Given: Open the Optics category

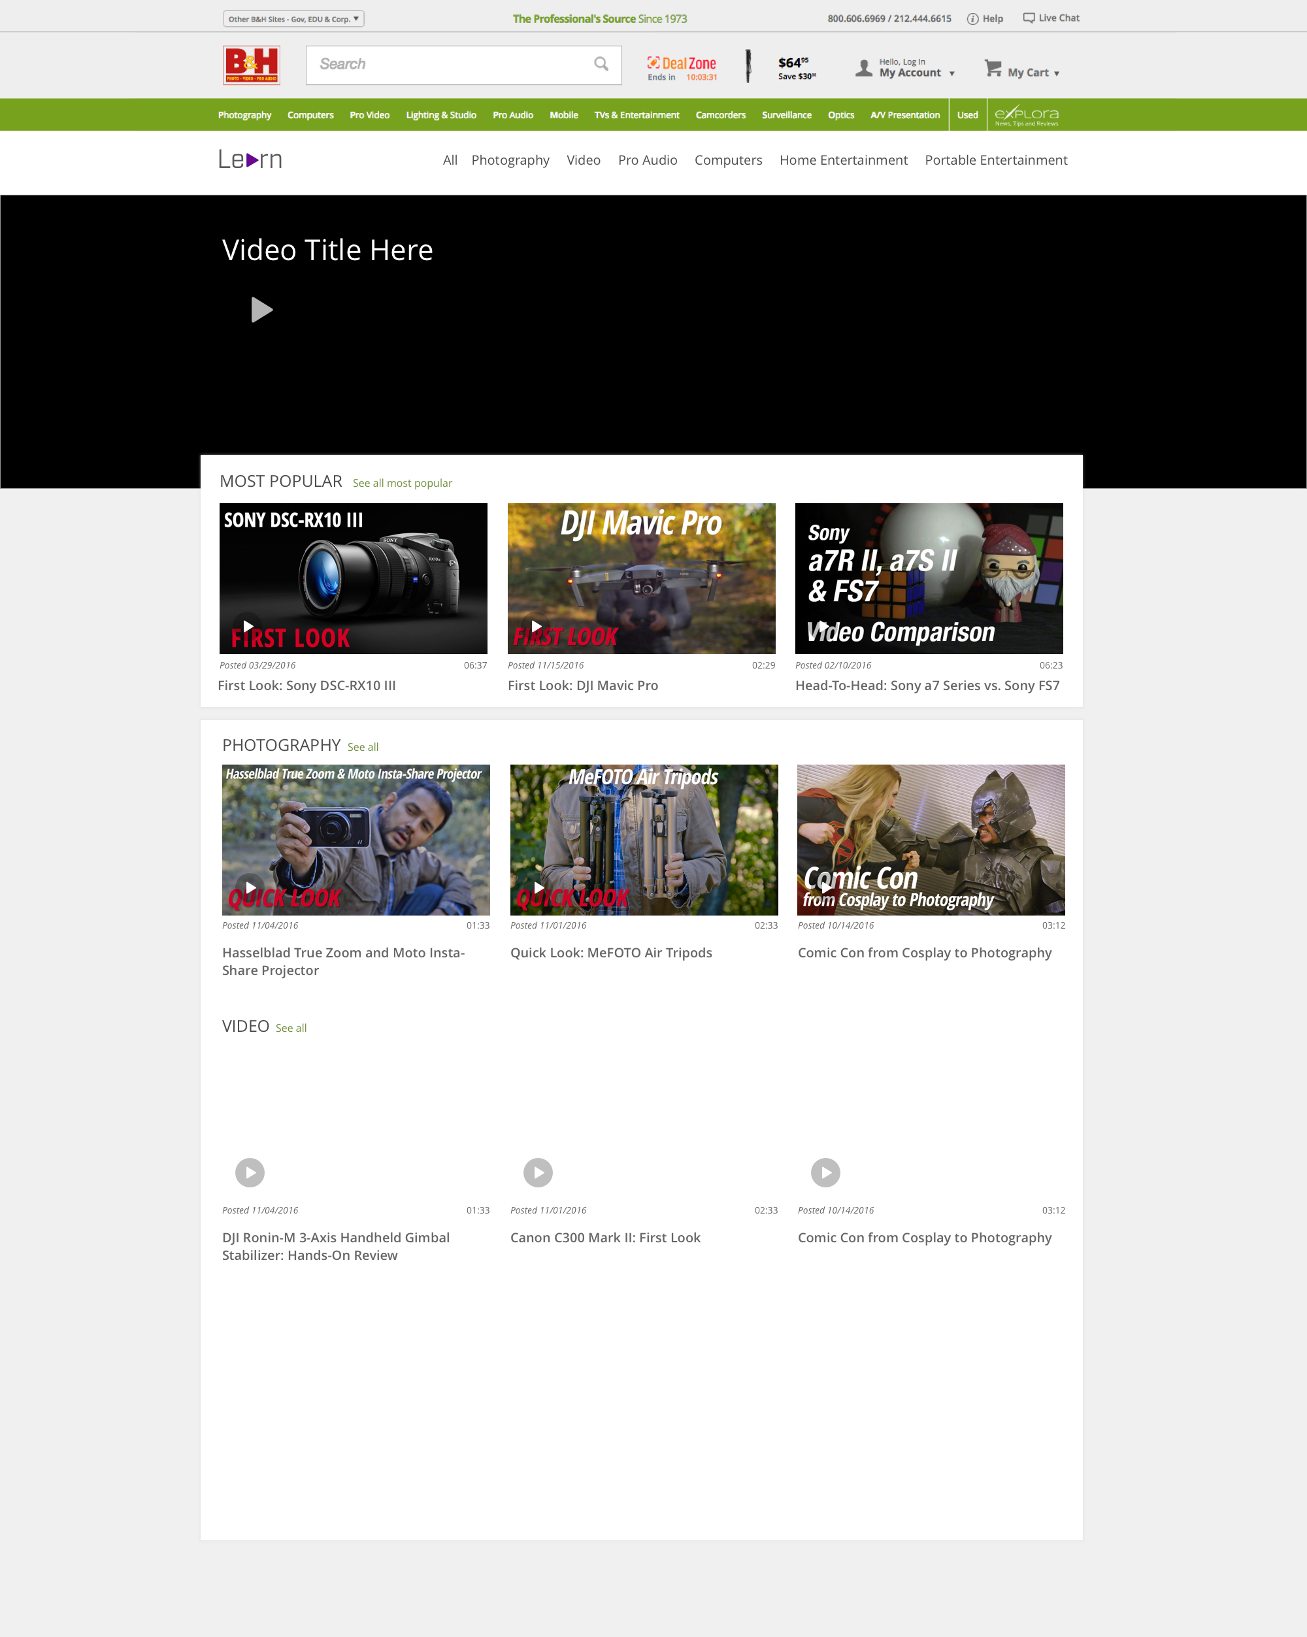Looking at the screenshot, I should (840, 116).
